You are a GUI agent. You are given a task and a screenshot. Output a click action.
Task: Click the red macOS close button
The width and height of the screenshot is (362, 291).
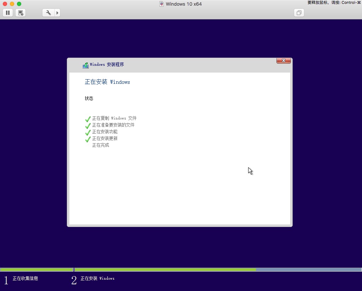[5, 4]
